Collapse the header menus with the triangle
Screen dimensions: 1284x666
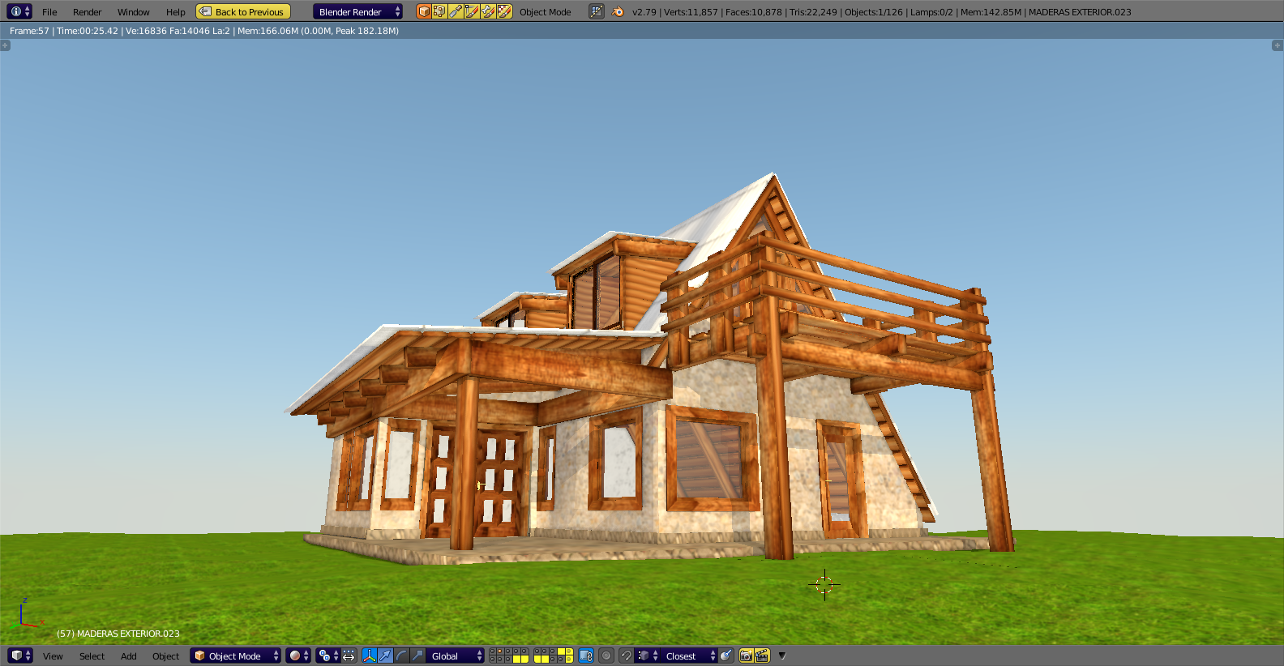(x=782, y=655)
